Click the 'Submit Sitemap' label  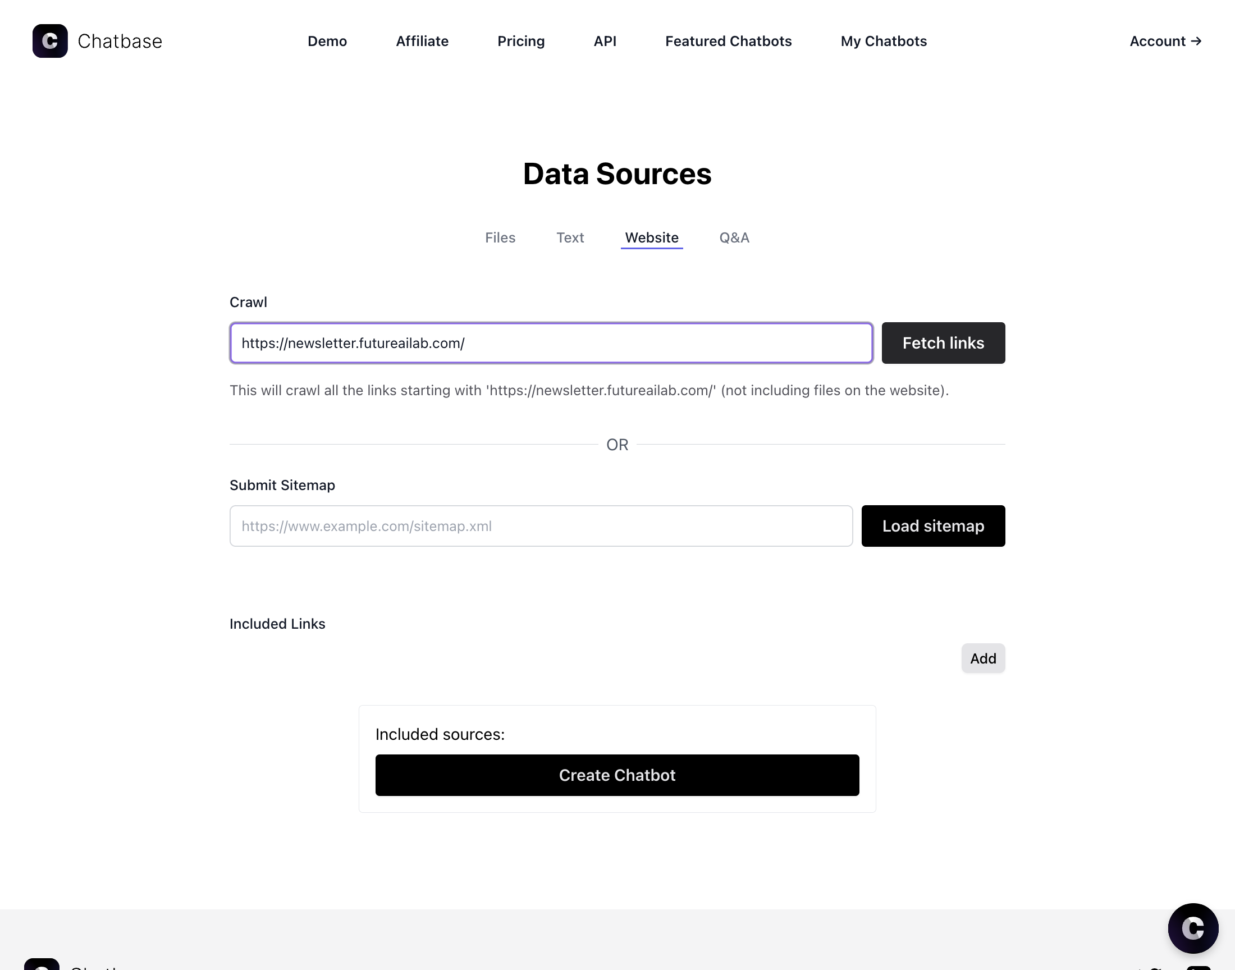(282, 485)
